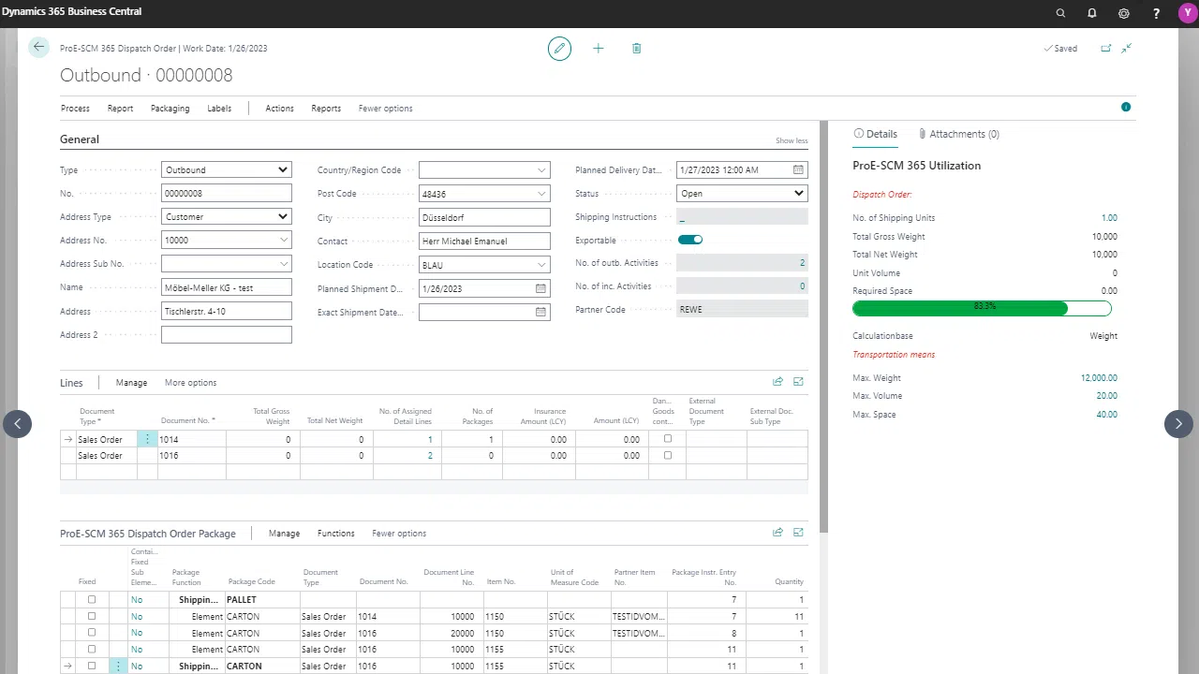This screenshot has height=674, width=1199.
Task: Toggle the Exportable switch
Action: [x=690, y=241]
